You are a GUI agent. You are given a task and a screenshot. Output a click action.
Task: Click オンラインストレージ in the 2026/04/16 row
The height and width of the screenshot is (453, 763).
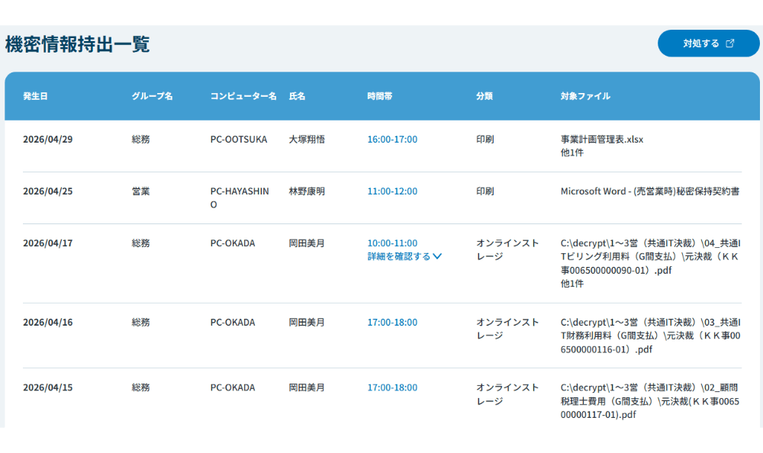tap(507, 329)
